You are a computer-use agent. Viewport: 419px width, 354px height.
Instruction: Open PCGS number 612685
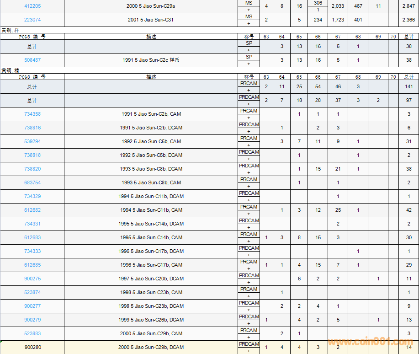(x=32, y=265)
